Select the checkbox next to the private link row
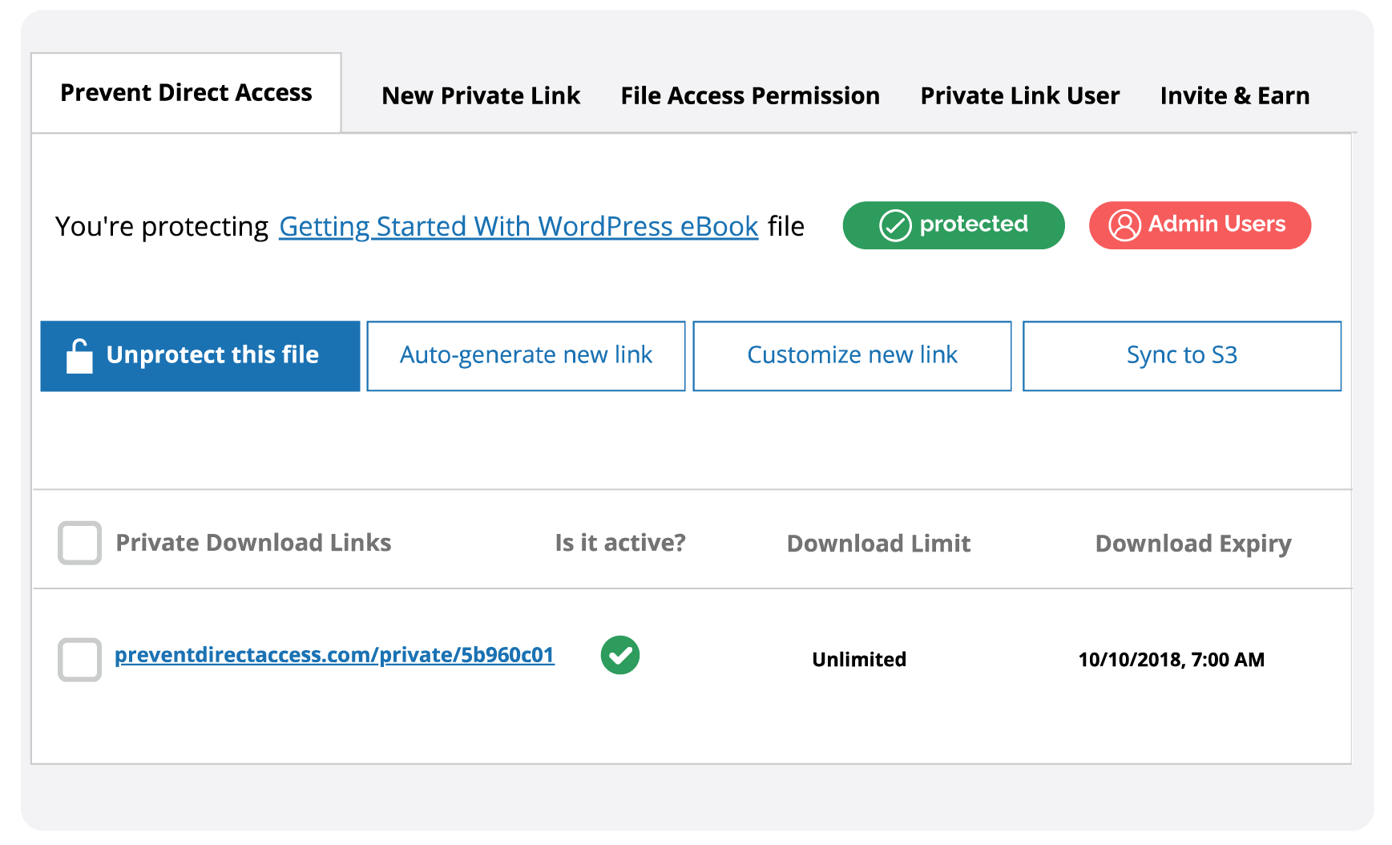Screen dimensions: 1392x845 pyautogui.click(x=79, y=659)
